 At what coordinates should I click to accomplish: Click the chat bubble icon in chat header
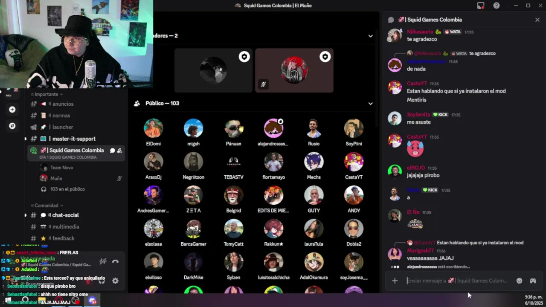coord(391,20)
